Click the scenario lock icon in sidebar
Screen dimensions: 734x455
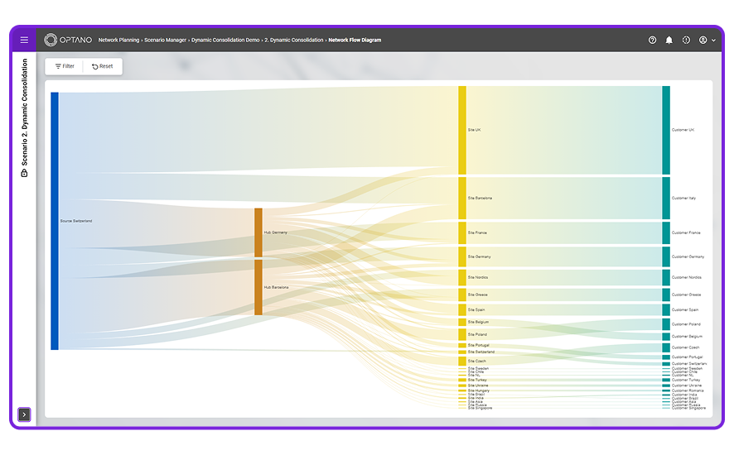tap(24, 173)
